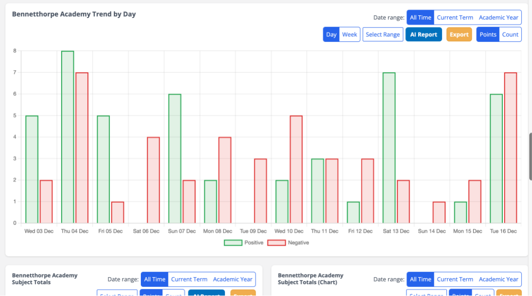The image size is (532, 296).
Task: Select Academic Year in Subject Totals (Chart)
Action: [498, 279]
